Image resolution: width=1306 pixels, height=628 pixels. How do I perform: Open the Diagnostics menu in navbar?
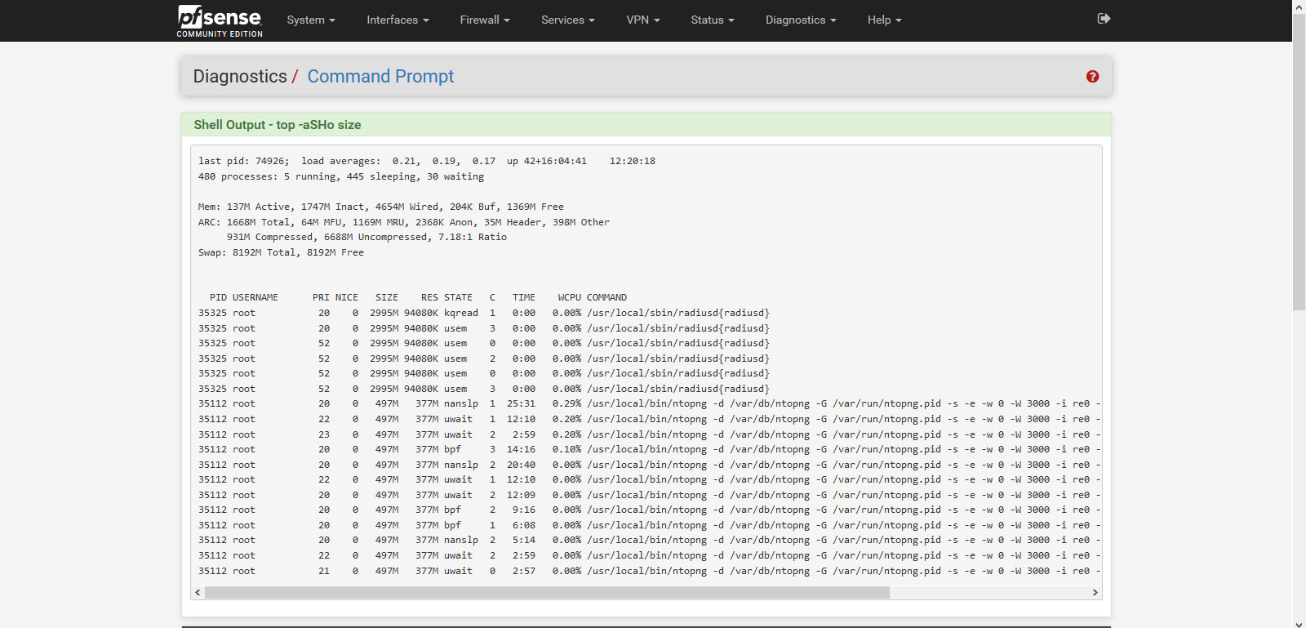[x=800, y=20]
